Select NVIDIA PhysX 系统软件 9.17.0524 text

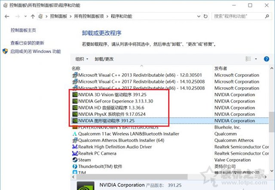click(112, 114)
